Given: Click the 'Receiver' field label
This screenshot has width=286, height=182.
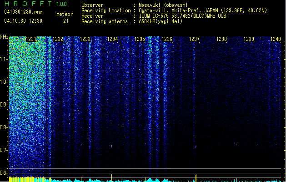Looking at the screenshot, I should pos(92,16).
